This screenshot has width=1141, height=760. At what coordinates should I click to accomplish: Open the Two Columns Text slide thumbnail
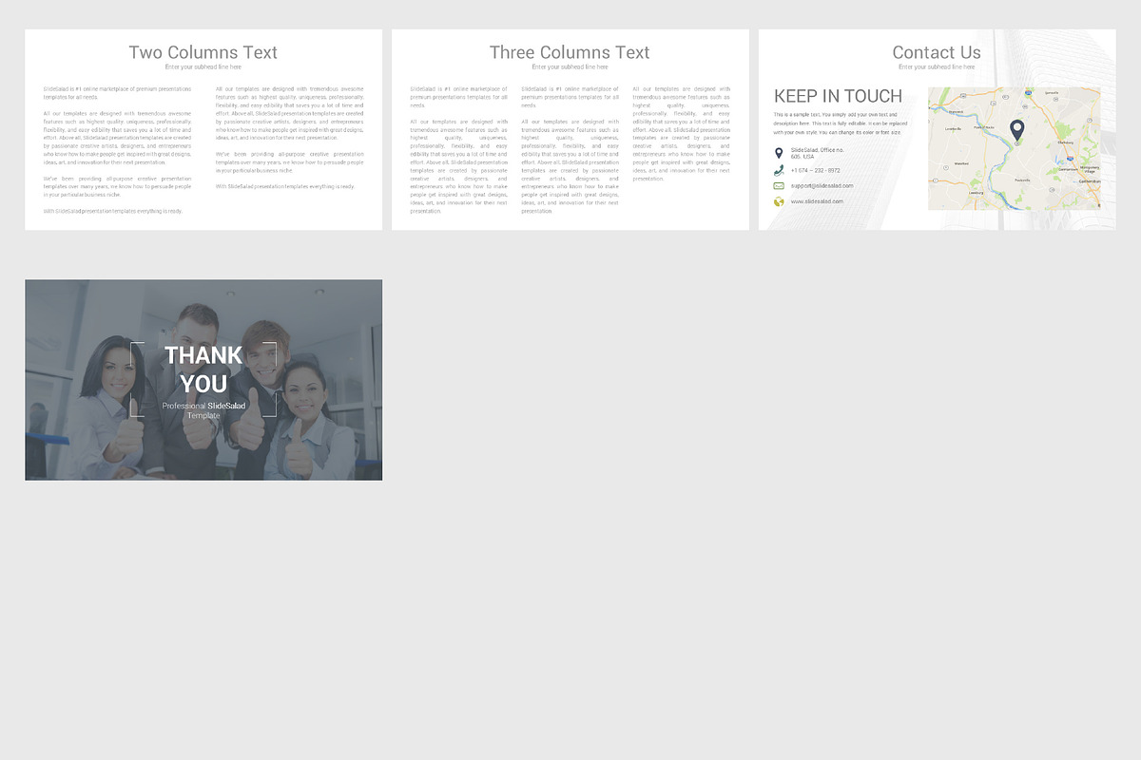pos(203,129)
